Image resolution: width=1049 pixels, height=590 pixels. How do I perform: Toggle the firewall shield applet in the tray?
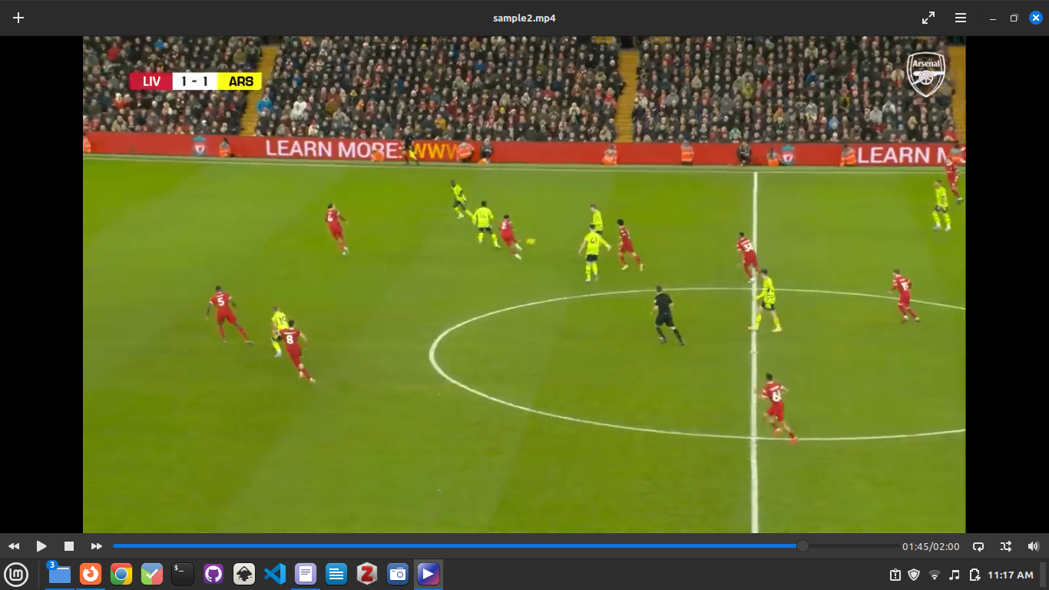pyautogui.click(x=914, y=574)
